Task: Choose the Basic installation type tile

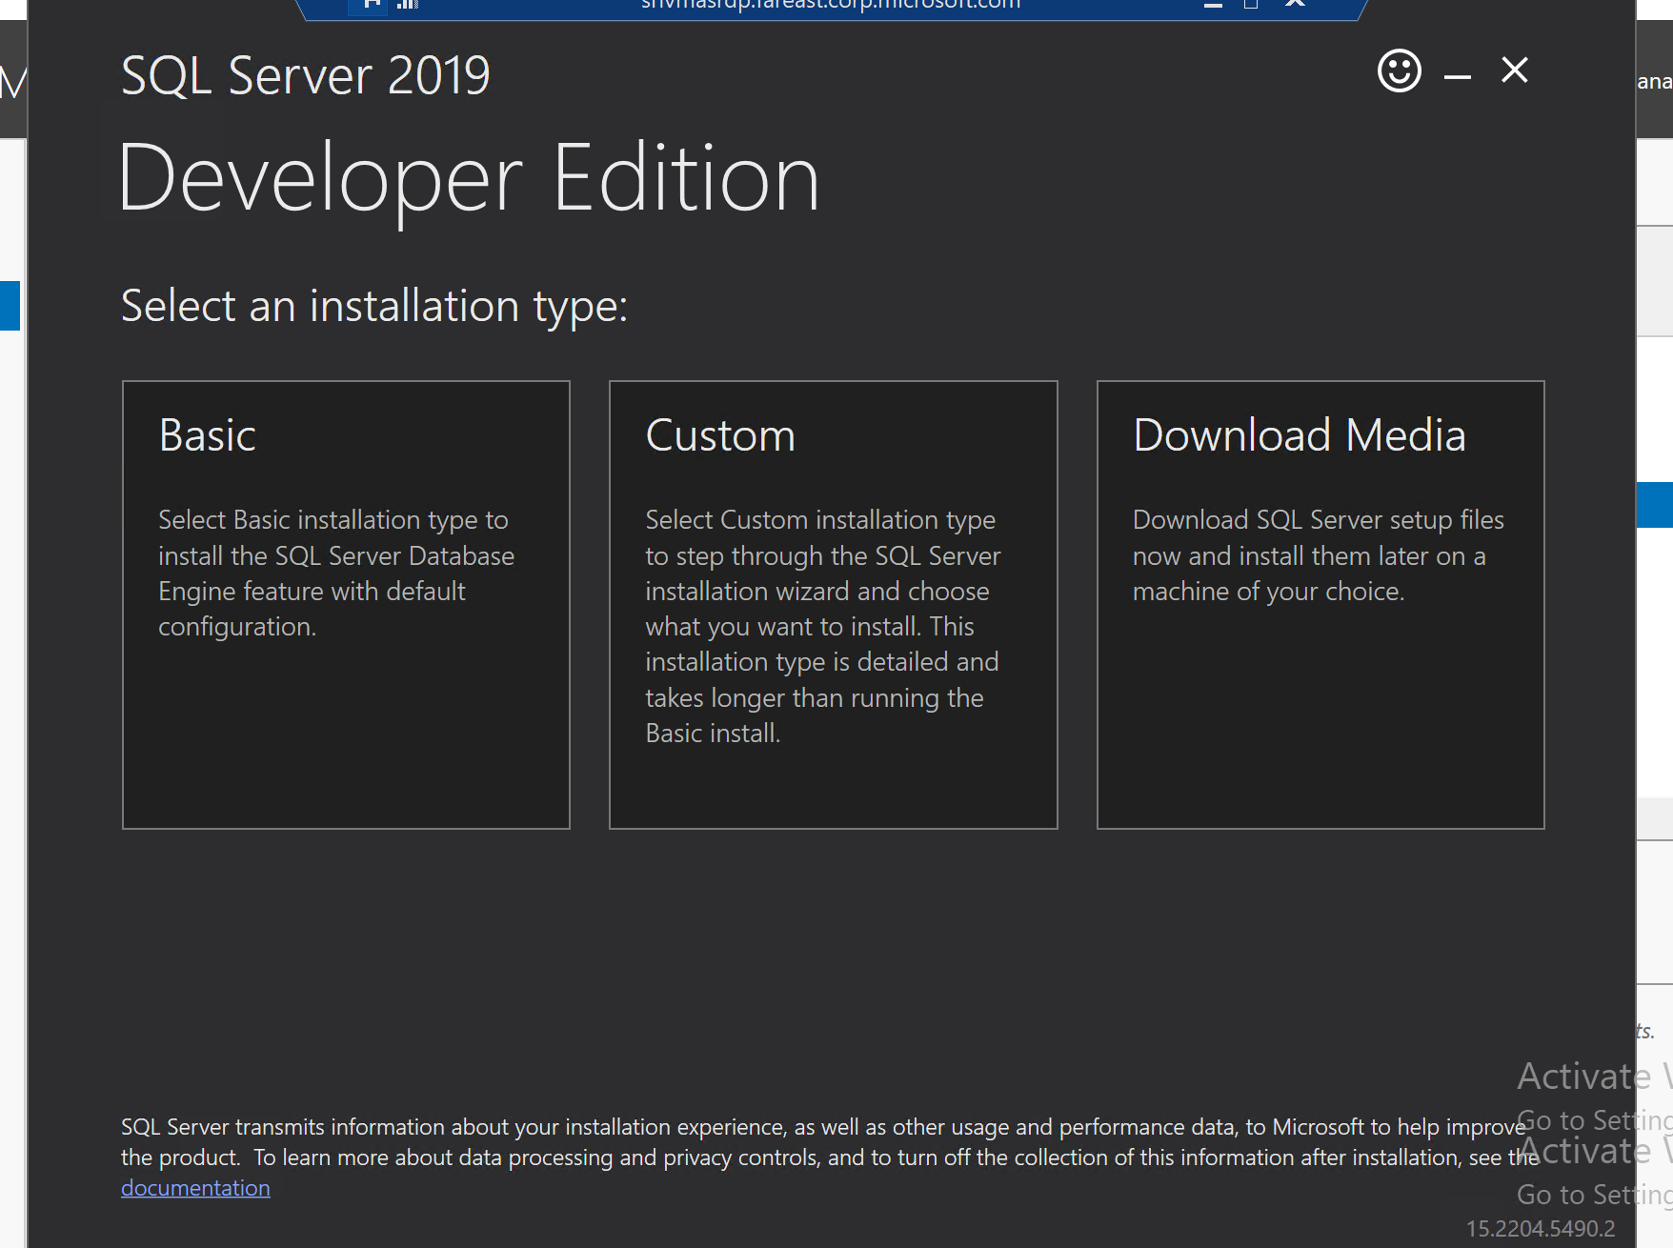Action: (346, 604)
